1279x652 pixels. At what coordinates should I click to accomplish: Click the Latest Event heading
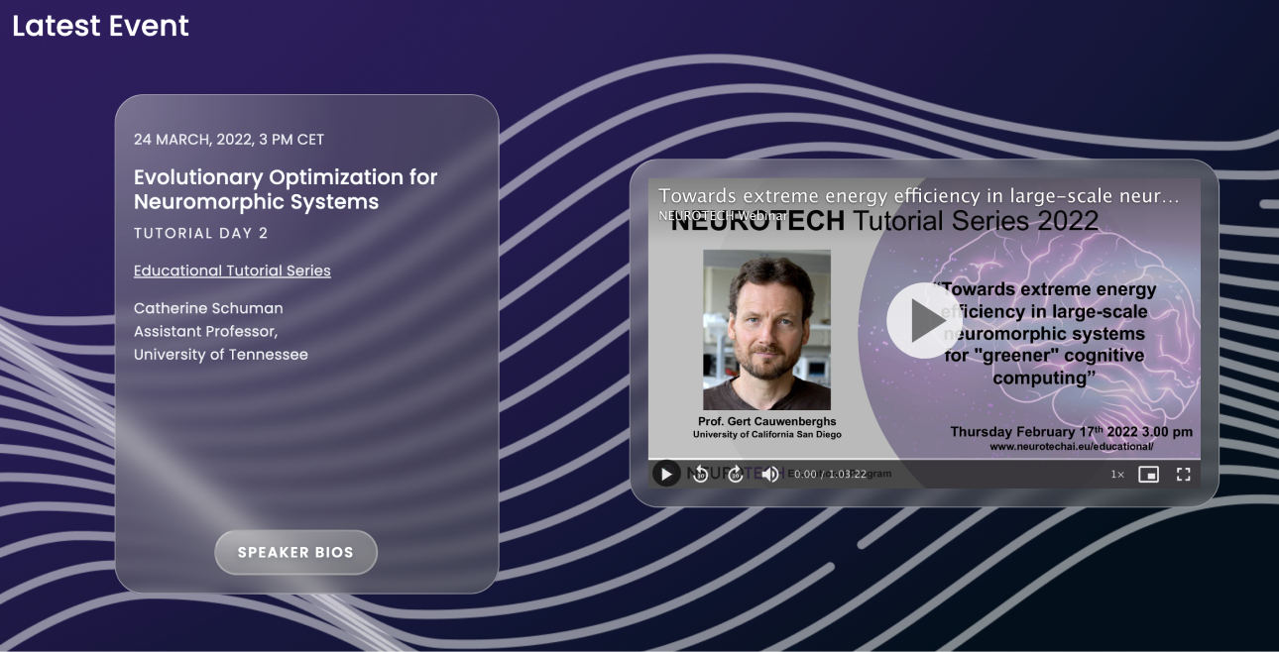pos(100,26)
